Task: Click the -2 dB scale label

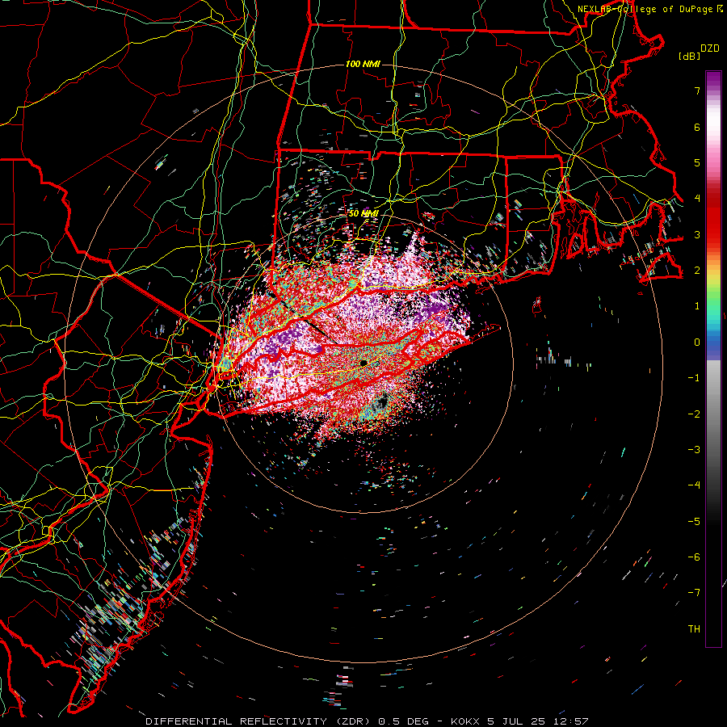Action: coord(694,414)
